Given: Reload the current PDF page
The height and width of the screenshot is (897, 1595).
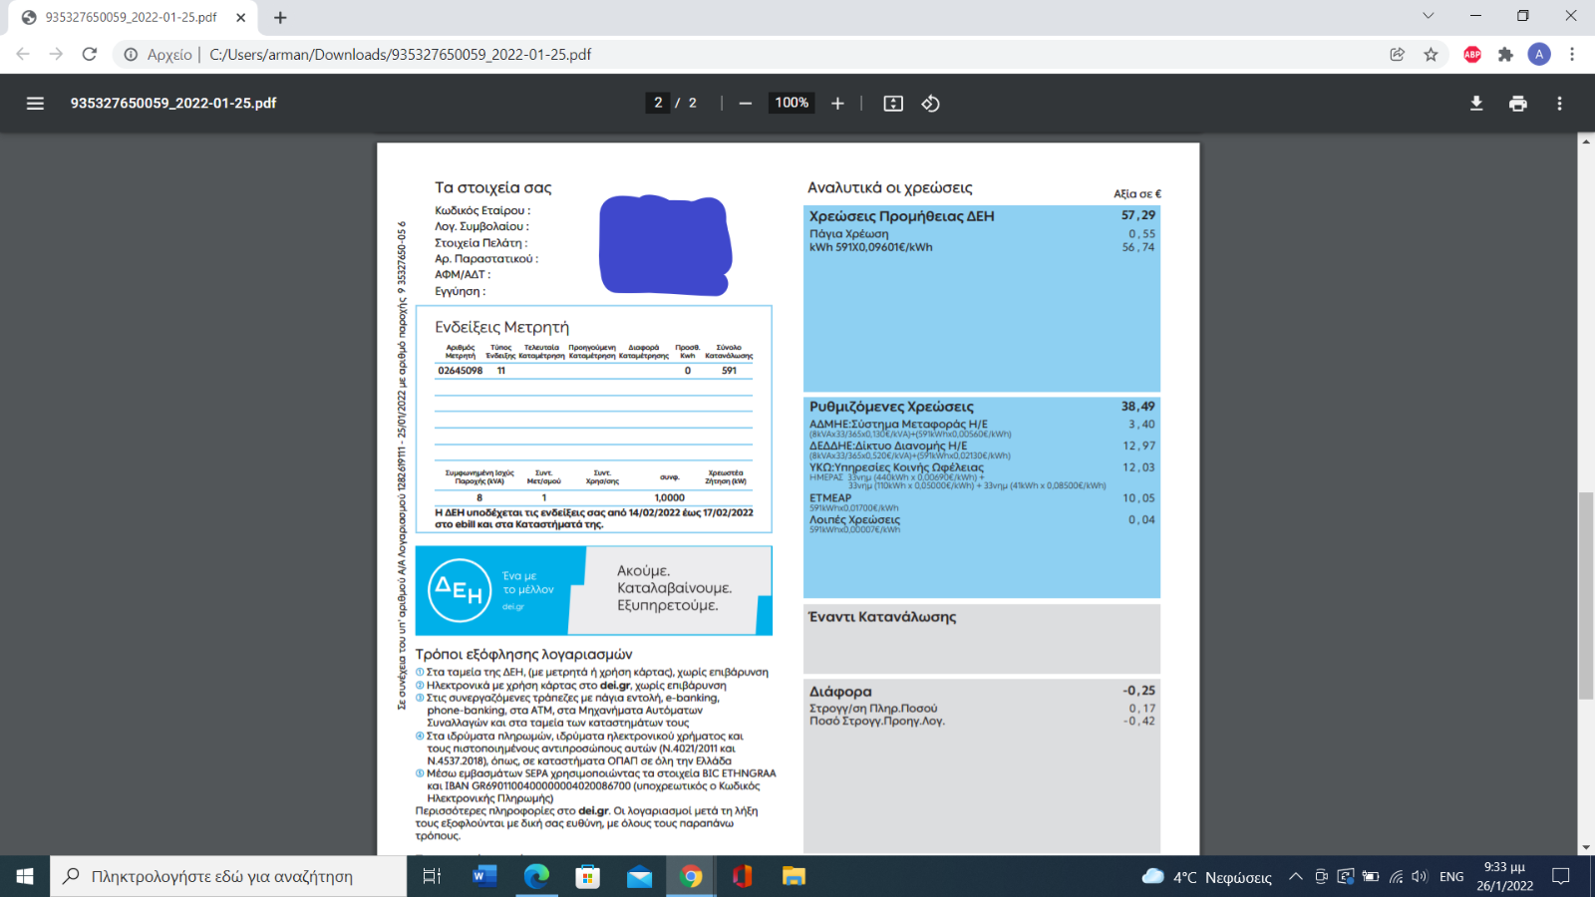Looking at the screenshot, I should 90,55.
